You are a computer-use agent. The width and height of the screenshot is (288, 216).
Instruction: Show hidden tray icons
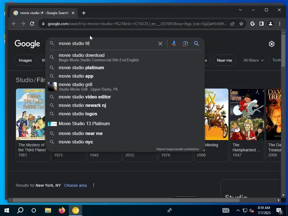(238, 210)
